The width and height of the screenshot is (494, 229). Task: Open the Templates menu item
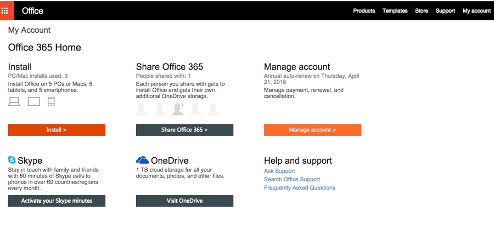point(395,11)
